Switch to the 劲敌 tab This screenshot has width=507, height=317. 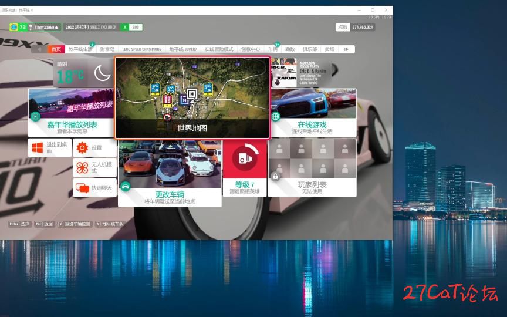(290, 49)
